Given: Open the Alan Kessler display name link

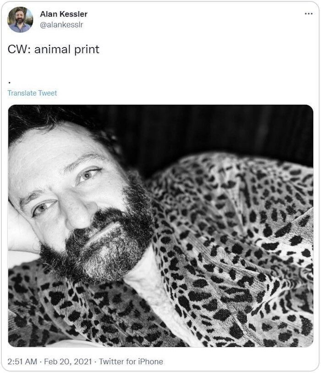Looking at the screenshot, I should pos(64,14).
